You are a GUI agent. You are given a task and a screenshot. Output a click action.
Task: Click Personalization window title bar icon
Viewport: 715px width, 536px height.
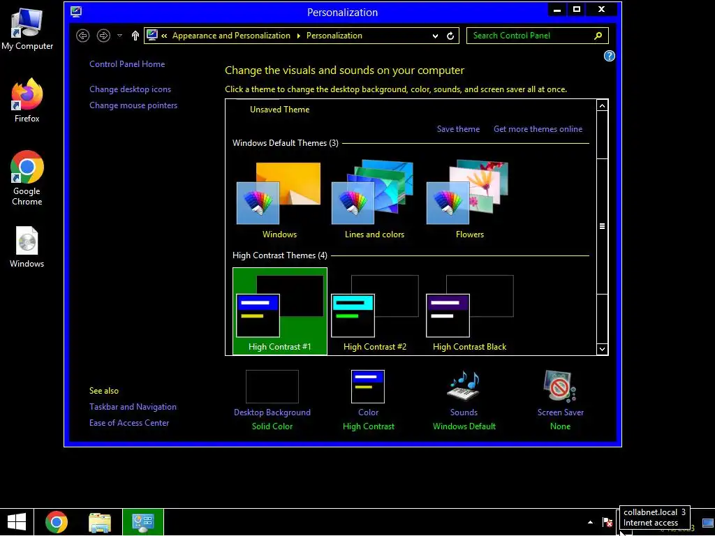pos(76,12)
